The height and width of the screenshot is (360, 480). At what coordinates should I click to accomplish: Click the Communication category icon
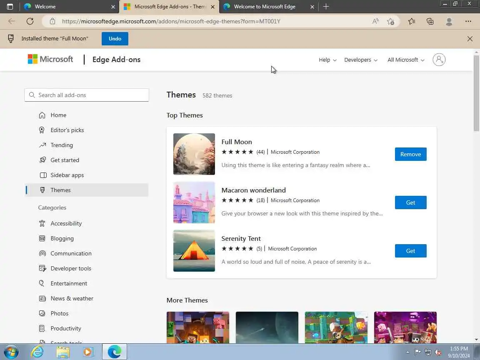pyautogui.click(x=42, y=253)
